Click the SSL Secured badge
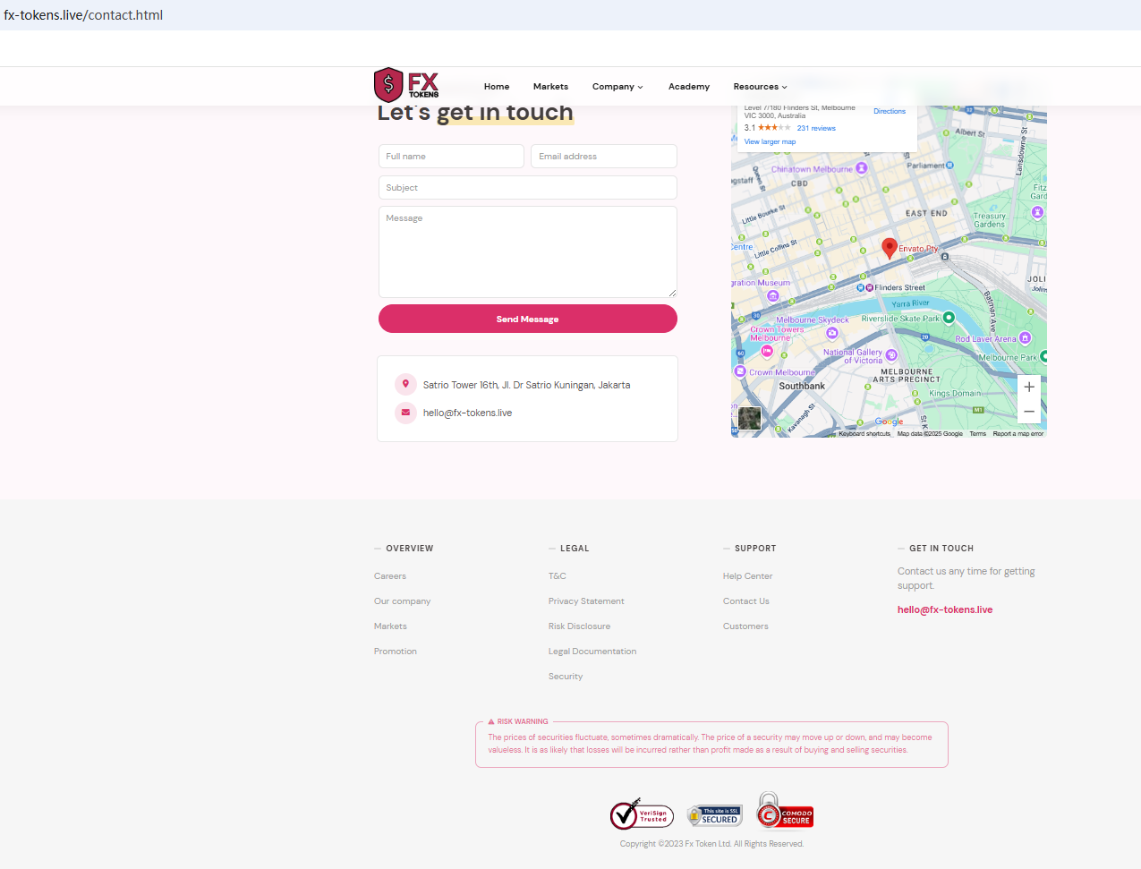 (714, 815)
